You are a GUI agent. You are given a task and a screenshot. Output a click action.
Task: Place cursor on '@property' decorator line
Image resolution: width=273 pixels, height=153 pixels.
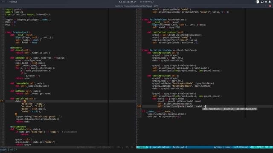pyautogui.click(x=16, y=48)
